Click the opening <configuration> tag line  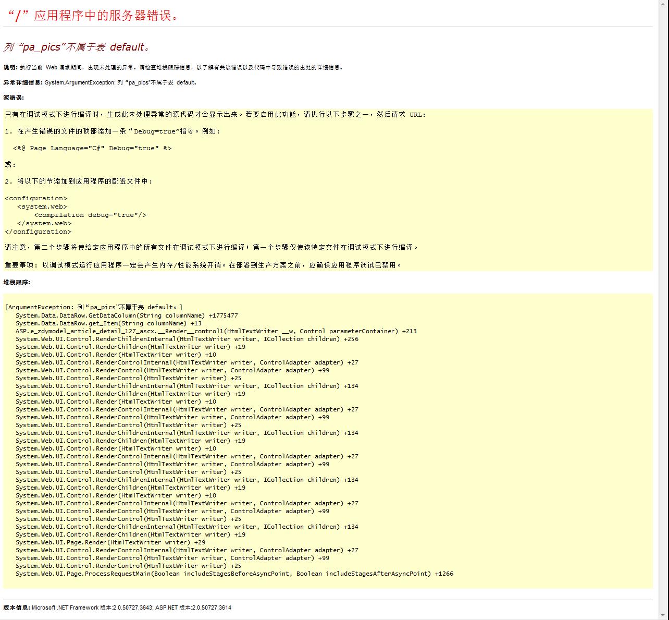(36, 198)
